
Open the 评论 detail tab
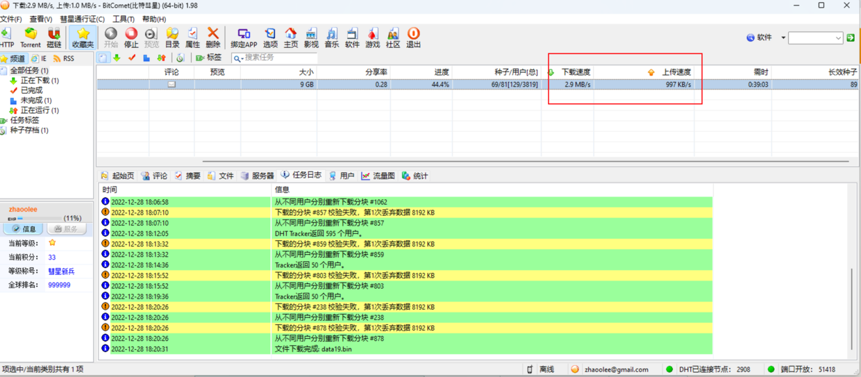(x=154, y=176)
